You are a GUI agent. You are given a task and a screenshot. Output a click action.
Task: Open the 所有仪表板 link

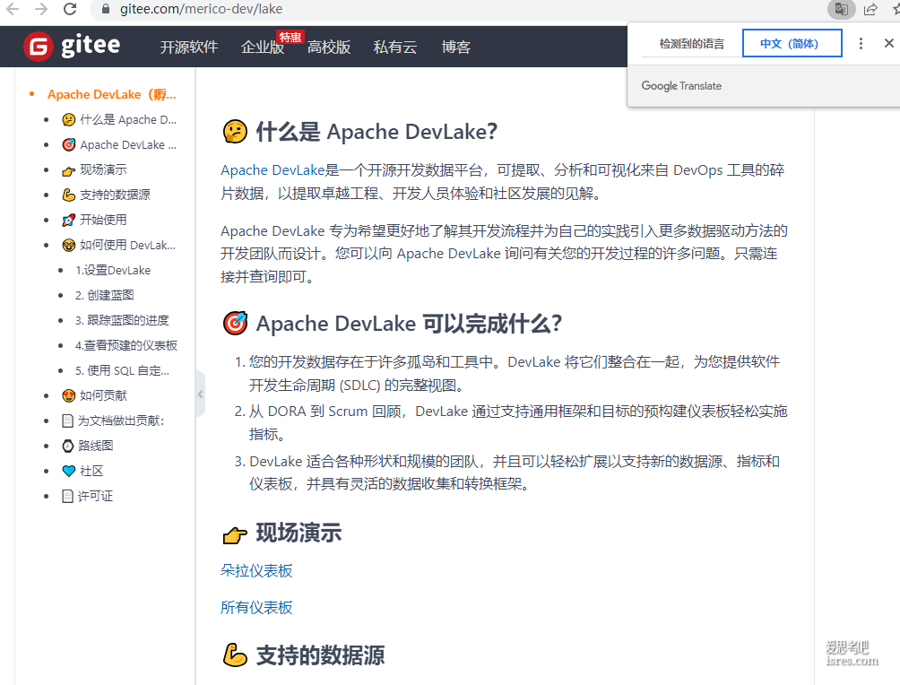[x=256, y=608]
